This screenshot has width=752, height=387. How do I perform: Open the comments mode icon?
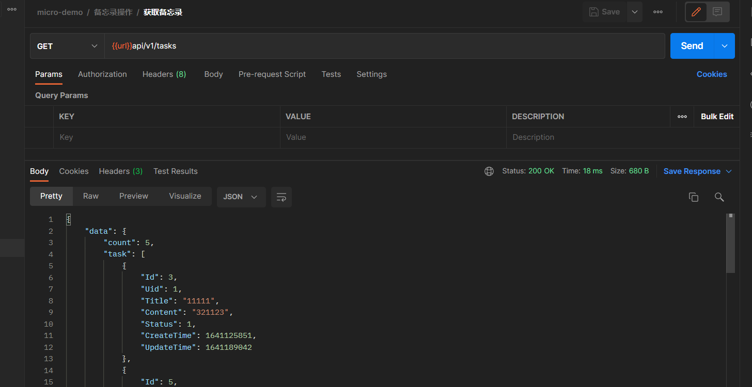click(717, 12)
